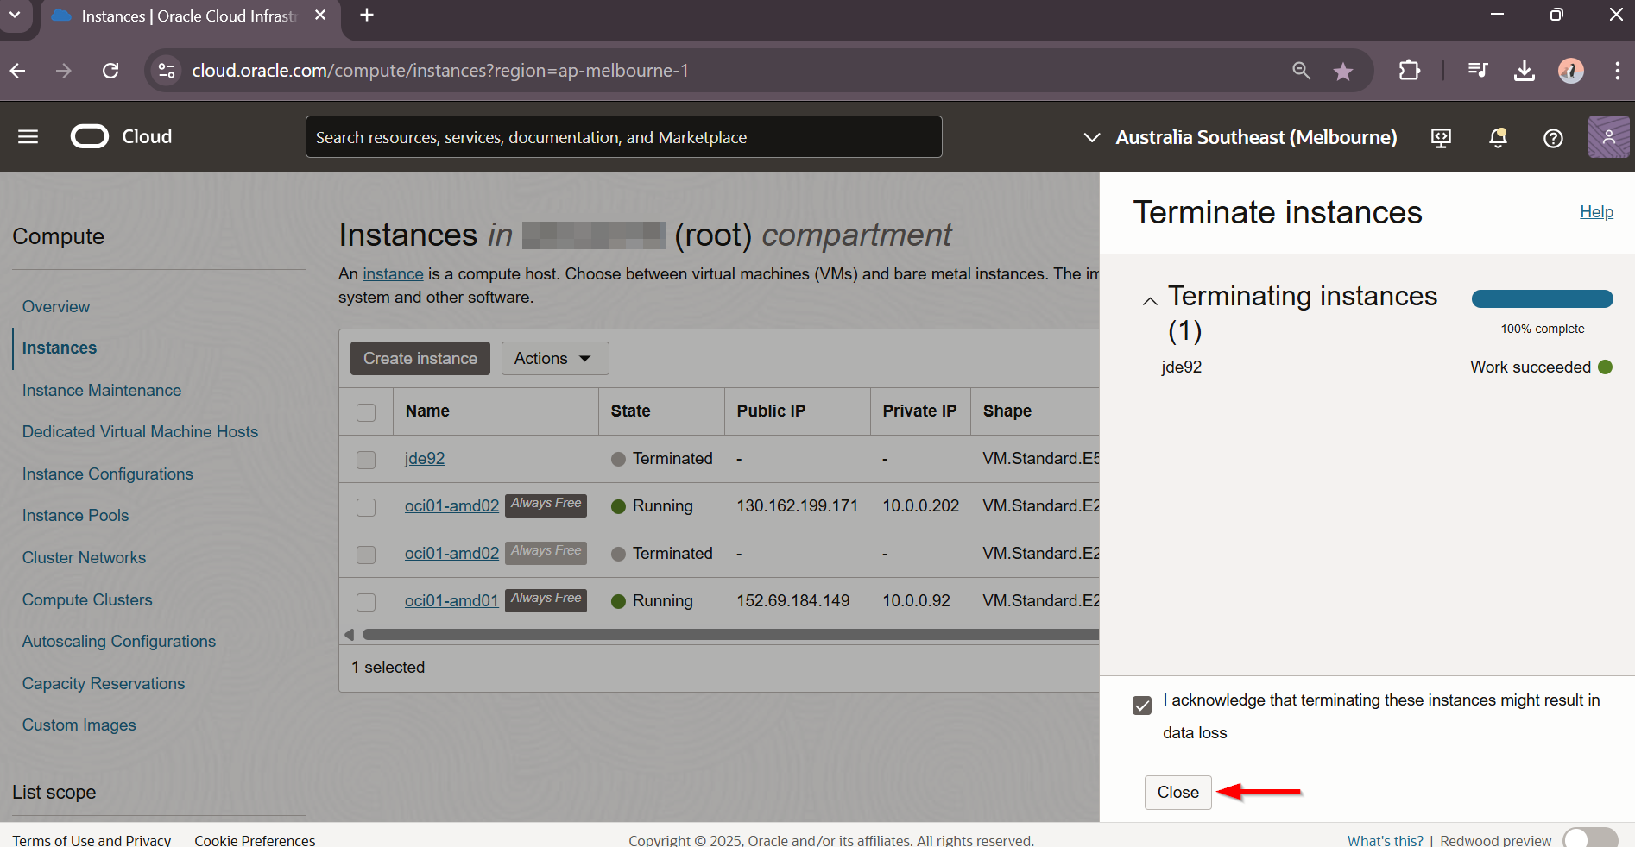1635x847 pixels.
Task: Open the Actions dropdown
Action: click(x=554, y=359)
